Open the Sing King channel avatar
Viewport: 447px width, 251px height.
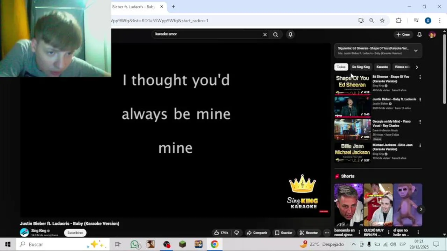pyautogui.click(x=24, y=232)
